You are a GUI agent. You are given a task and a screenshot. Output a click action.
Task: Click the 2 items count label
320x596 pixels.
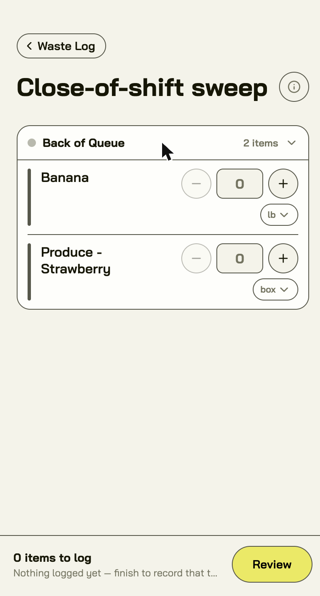click(261, 143)
